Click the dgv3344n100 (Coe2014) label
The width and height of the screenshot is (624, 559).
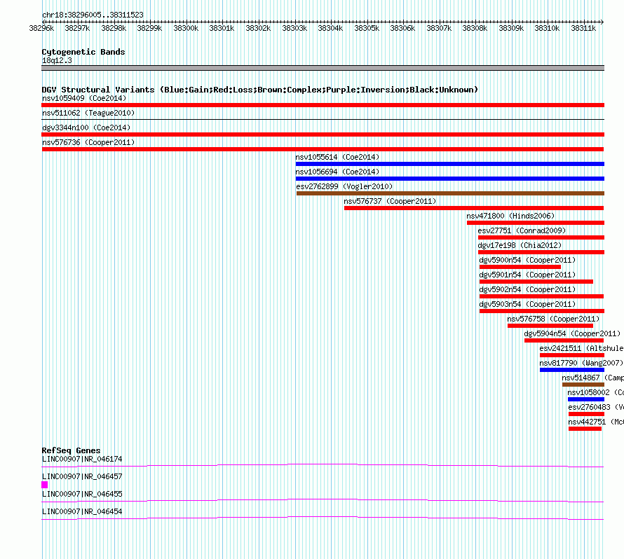(86, 127)
